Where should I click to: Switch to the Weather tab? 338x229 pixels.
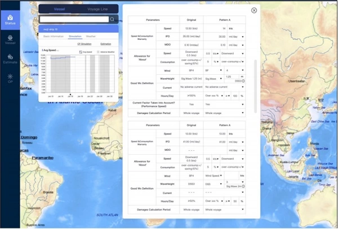(x=91, y=35)
